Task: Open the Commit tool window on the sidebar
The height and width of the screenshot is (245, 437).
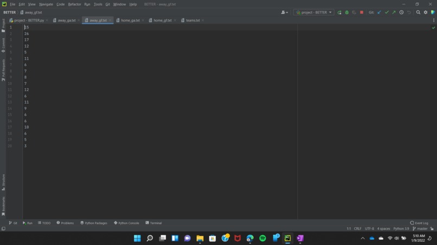Action: pyautogui.click(x=3, y=45)
